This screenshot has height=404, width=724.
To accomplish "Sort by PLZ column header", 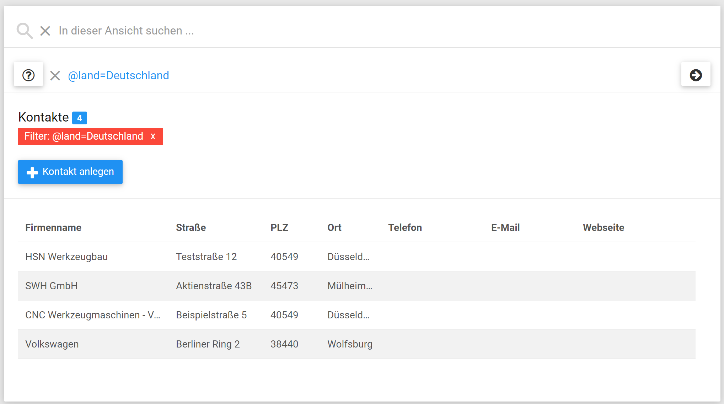I will [279, 227].
